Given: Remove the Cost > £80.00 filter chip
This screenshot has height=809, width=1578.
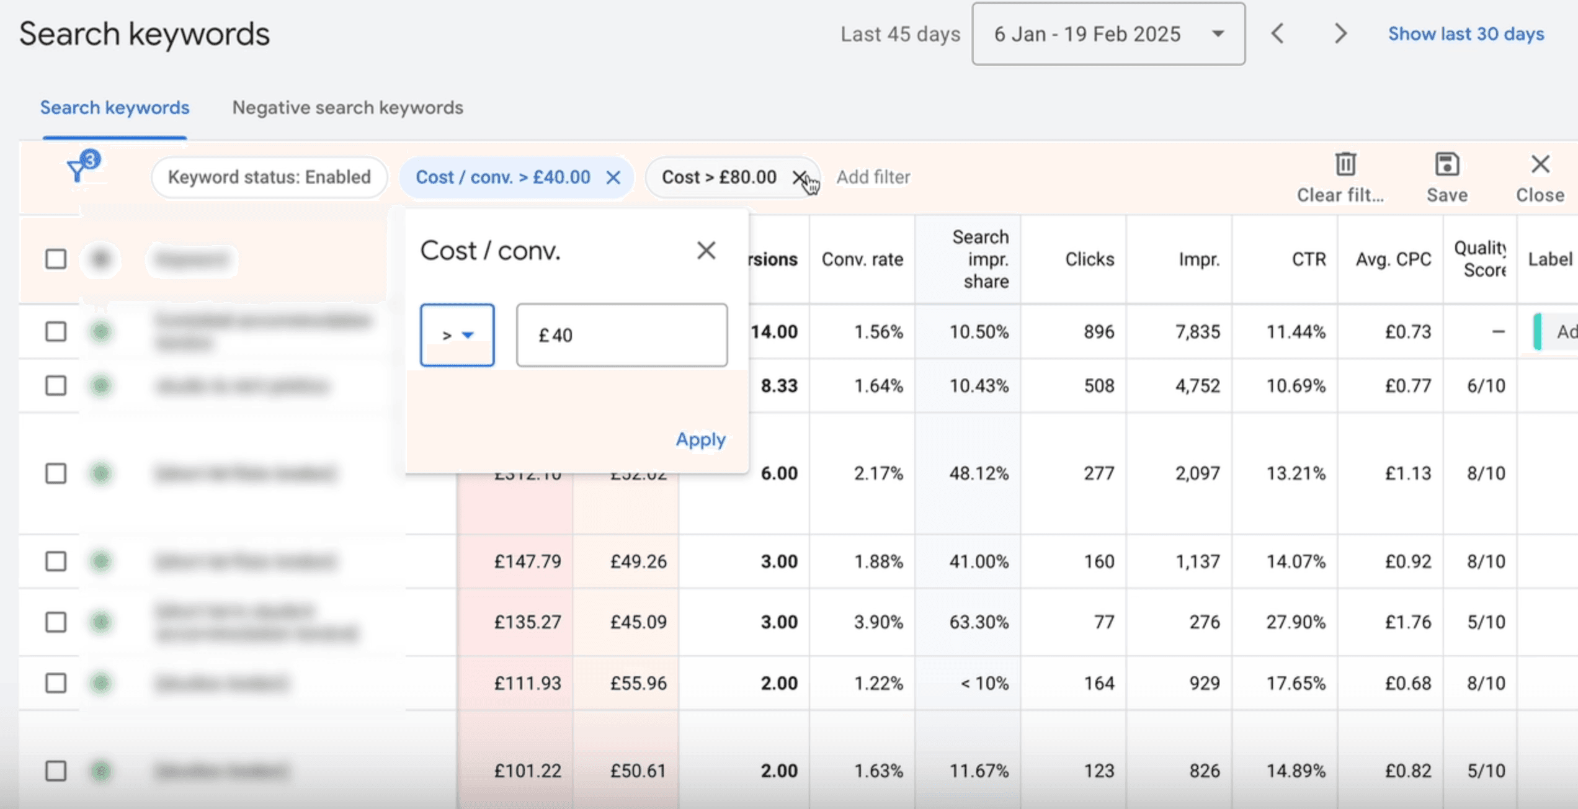Looking at the screenshot, I should pos(800,177).
